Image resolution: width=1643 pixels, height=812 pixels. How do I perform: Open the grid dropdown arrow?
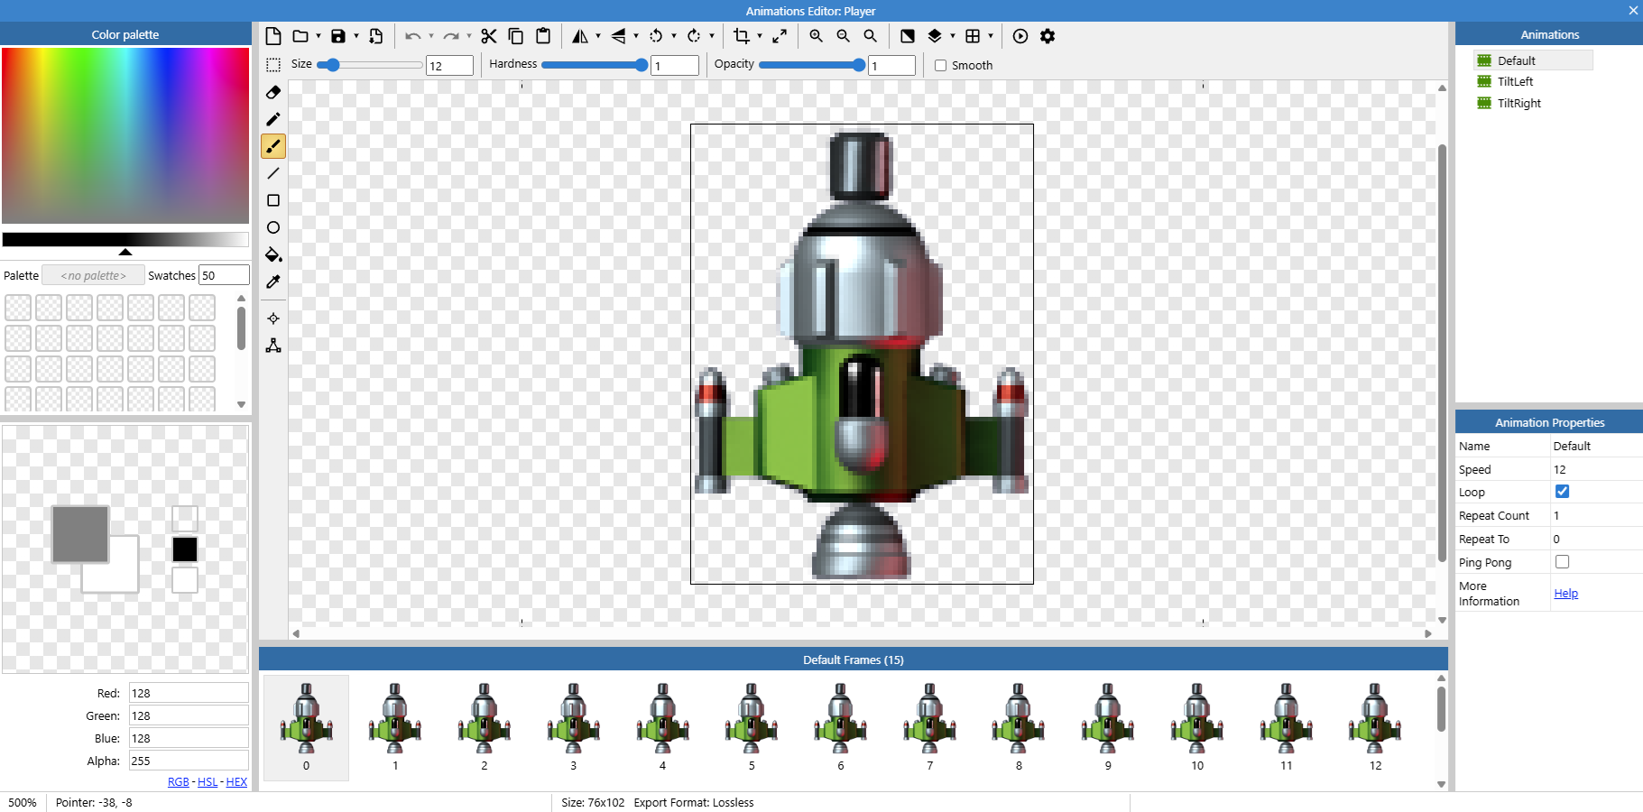pos(991,36)
